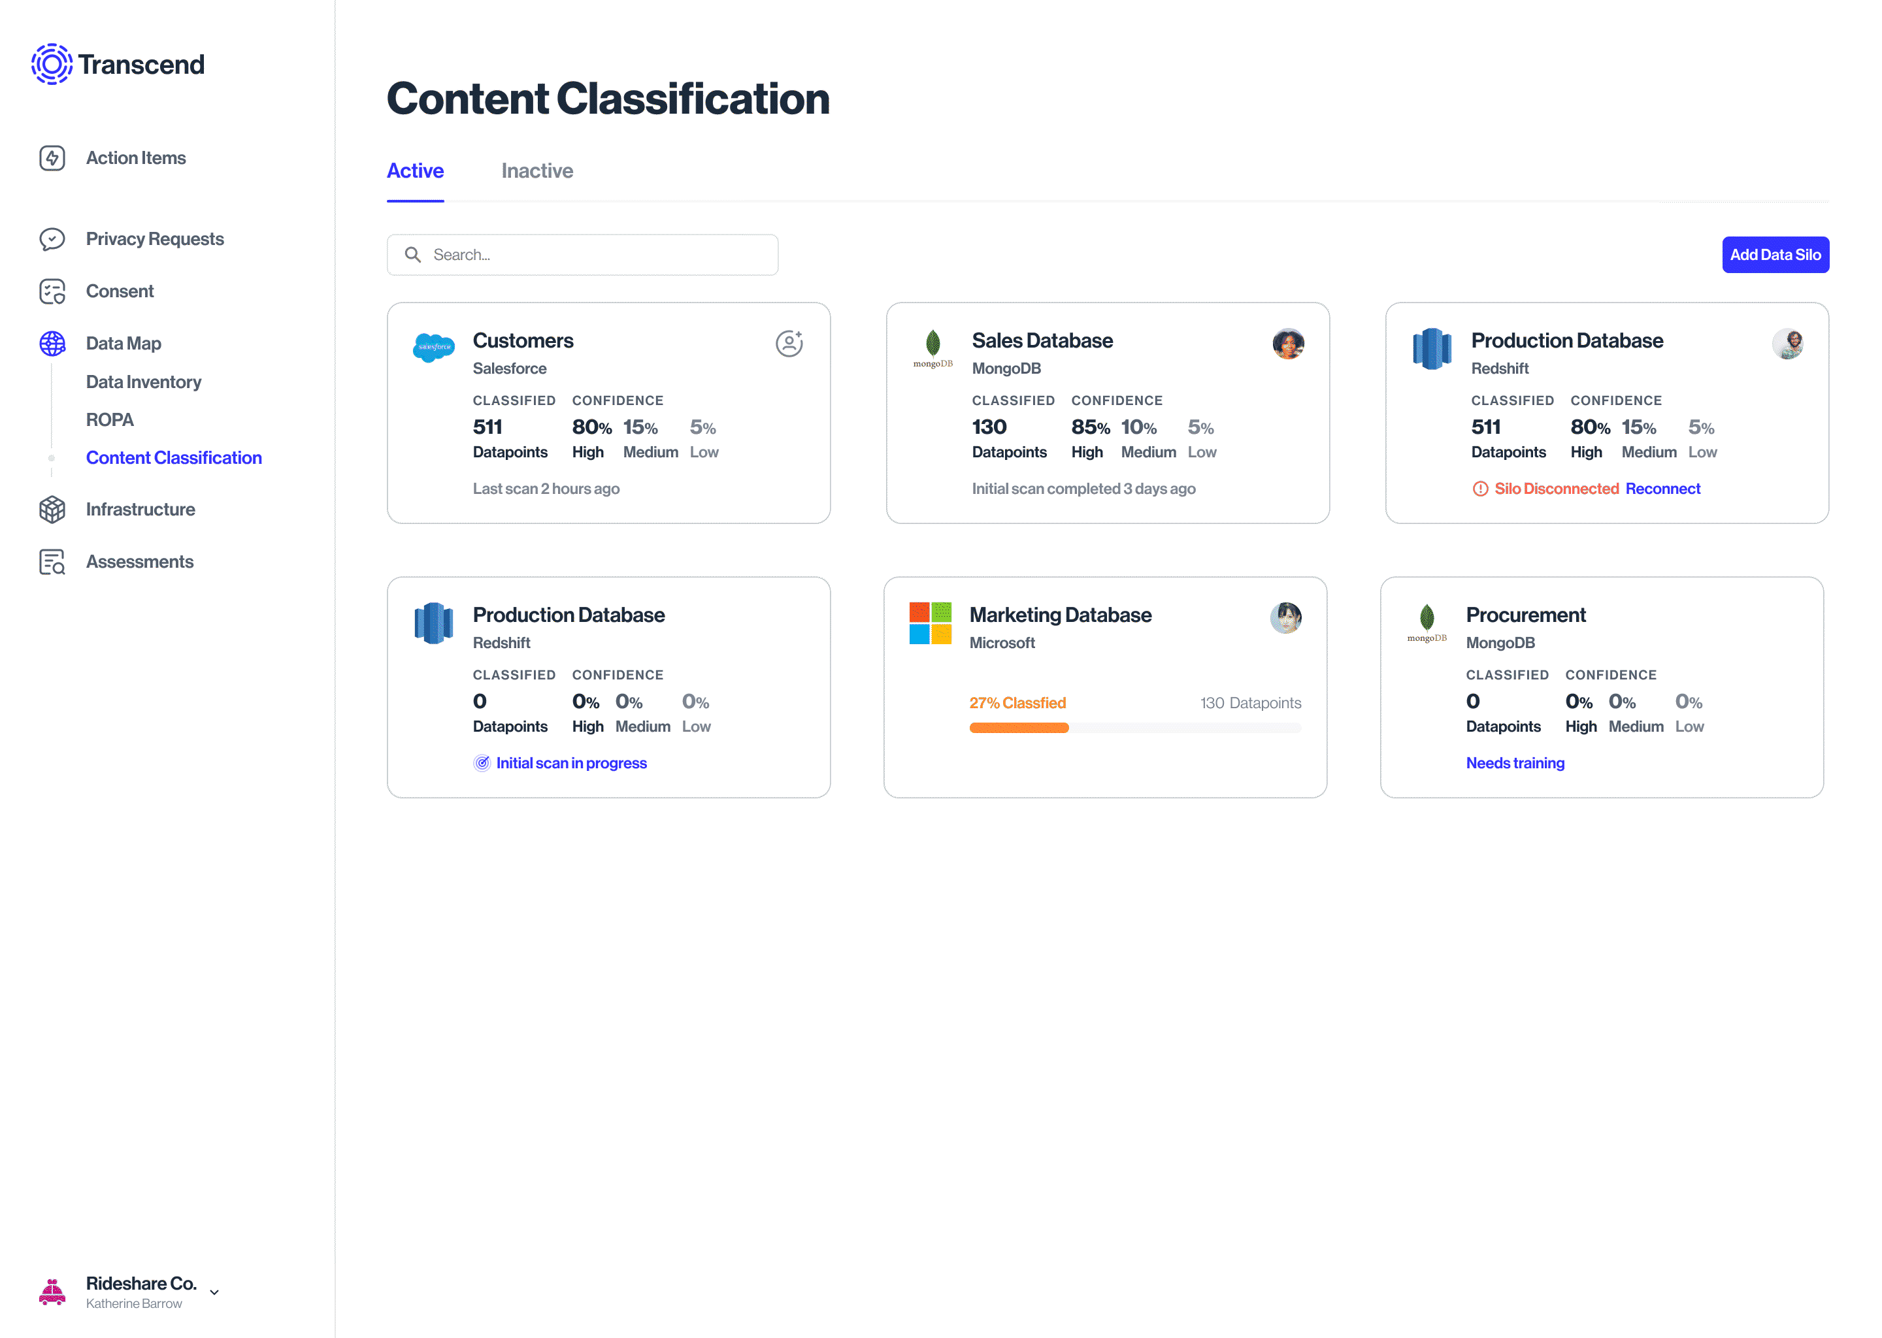Click the Sales Database owner avatar

coord(1287,344)
